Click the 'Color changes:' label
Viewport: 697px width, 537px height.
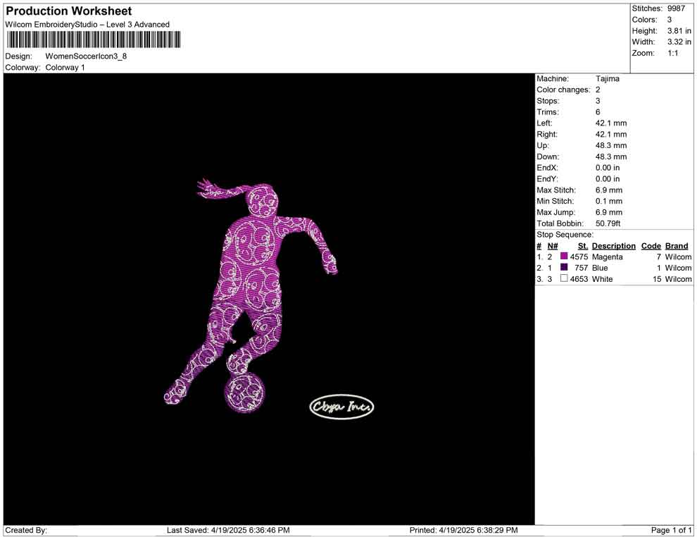564,90
